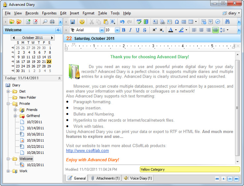The width and height of the screenshot is (244, 186).
Task: Align text to the left
Action: (194, 30)
